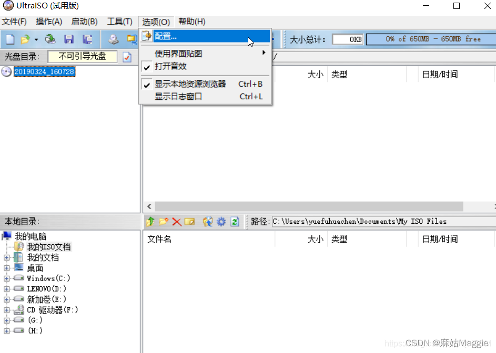Click lower pane 类型 column header
This screenshot has height=353, width=496.
339,239
